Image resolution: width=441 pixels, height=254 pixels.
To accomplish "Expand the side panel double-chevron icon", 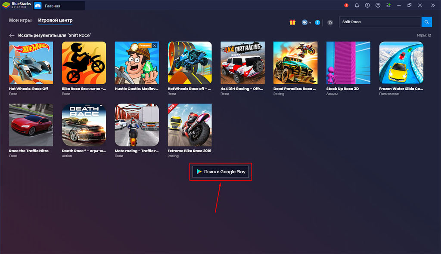I will coord(433,5).
